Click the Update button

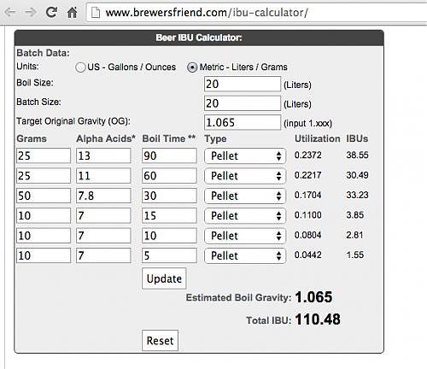[x=164, y=278]
